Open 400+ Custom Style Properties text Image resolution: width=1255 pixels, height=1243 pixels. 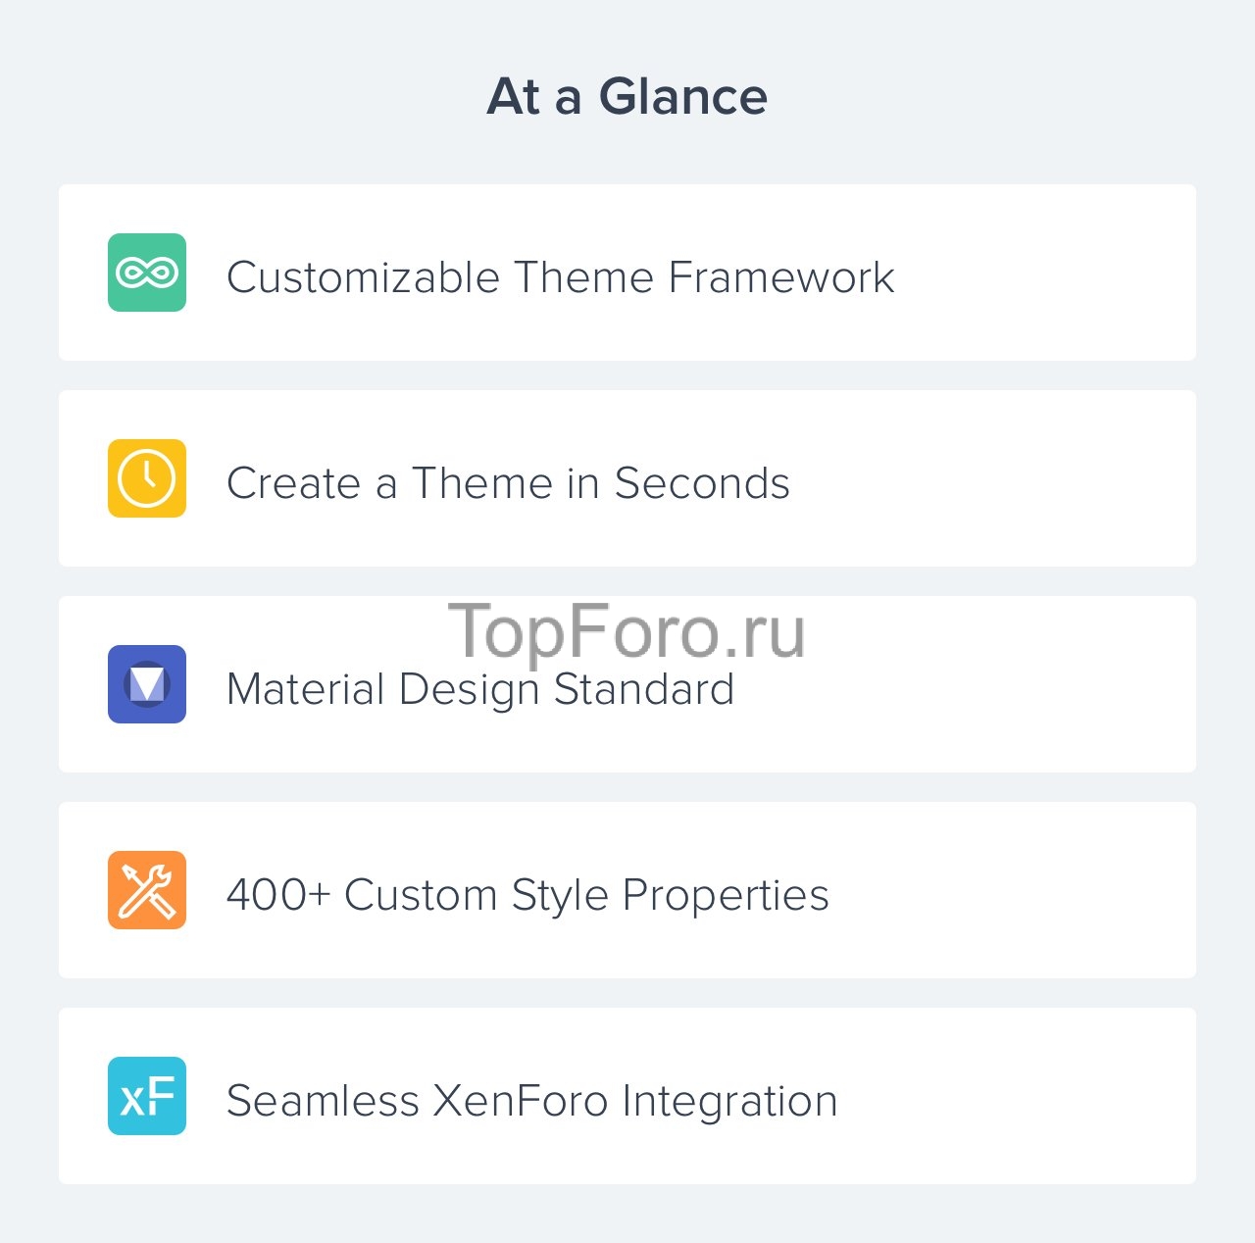(x=527, y=895)
